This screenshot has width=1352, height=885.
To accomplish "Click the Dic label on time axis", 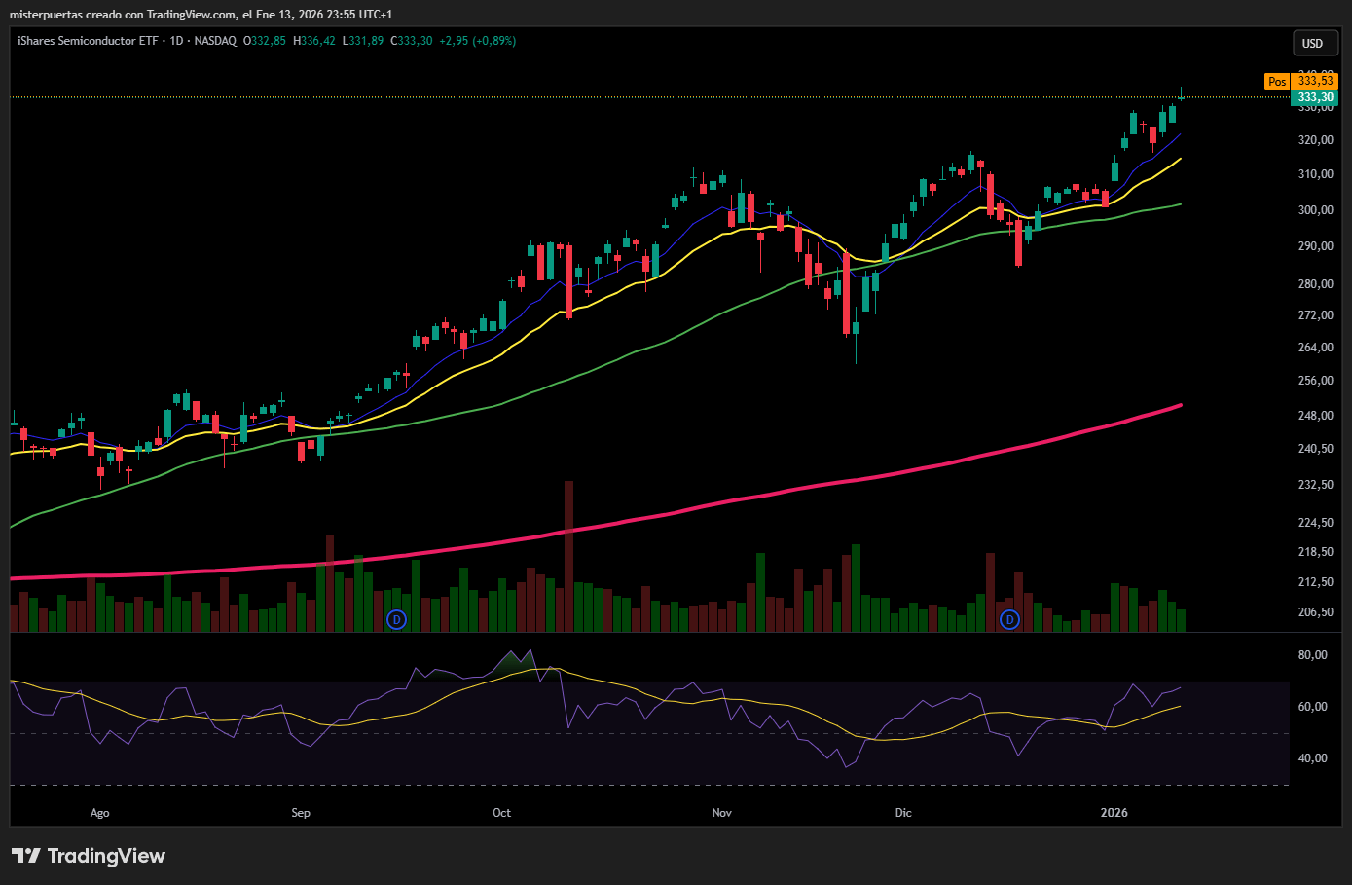I will pos(903,813).
